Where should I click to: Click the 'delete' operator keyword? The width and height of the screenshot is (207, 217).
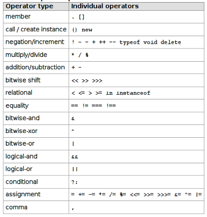click(171, 42)
